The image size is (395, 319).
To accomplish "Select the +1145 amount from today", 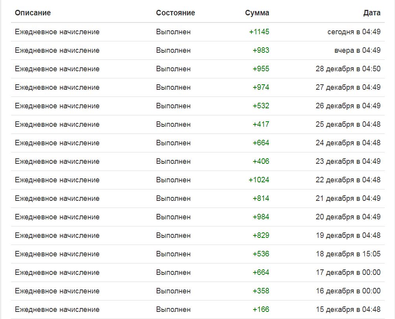I will click(x=259, y=32).
